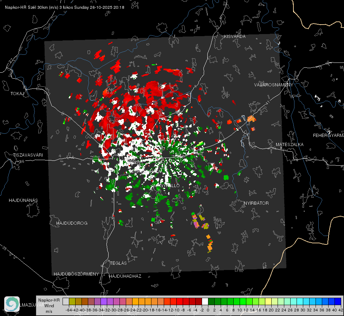Screen dimensions: 344x316
Task: Click road number 36 label near Tiszavasvári
Action: point(22,161)
